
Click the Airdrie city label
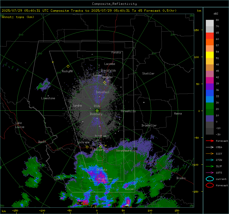(100, 136)
